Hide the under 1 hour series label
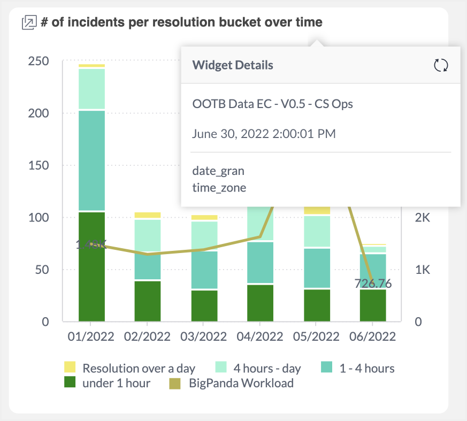 (116, 383)
